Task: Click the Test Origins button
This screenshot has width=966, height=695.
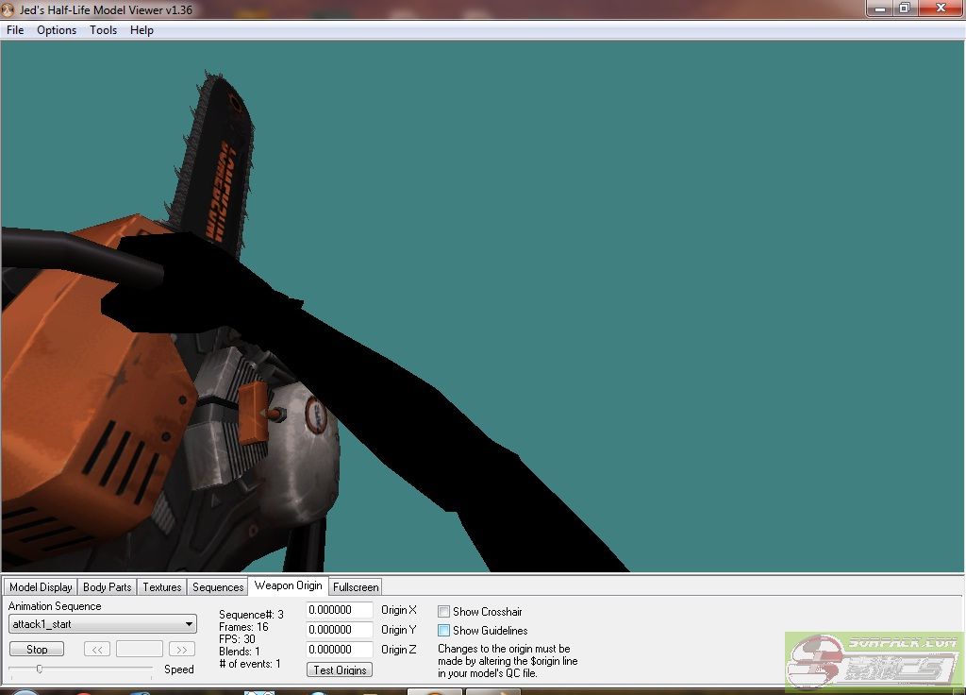Action: 340,670
